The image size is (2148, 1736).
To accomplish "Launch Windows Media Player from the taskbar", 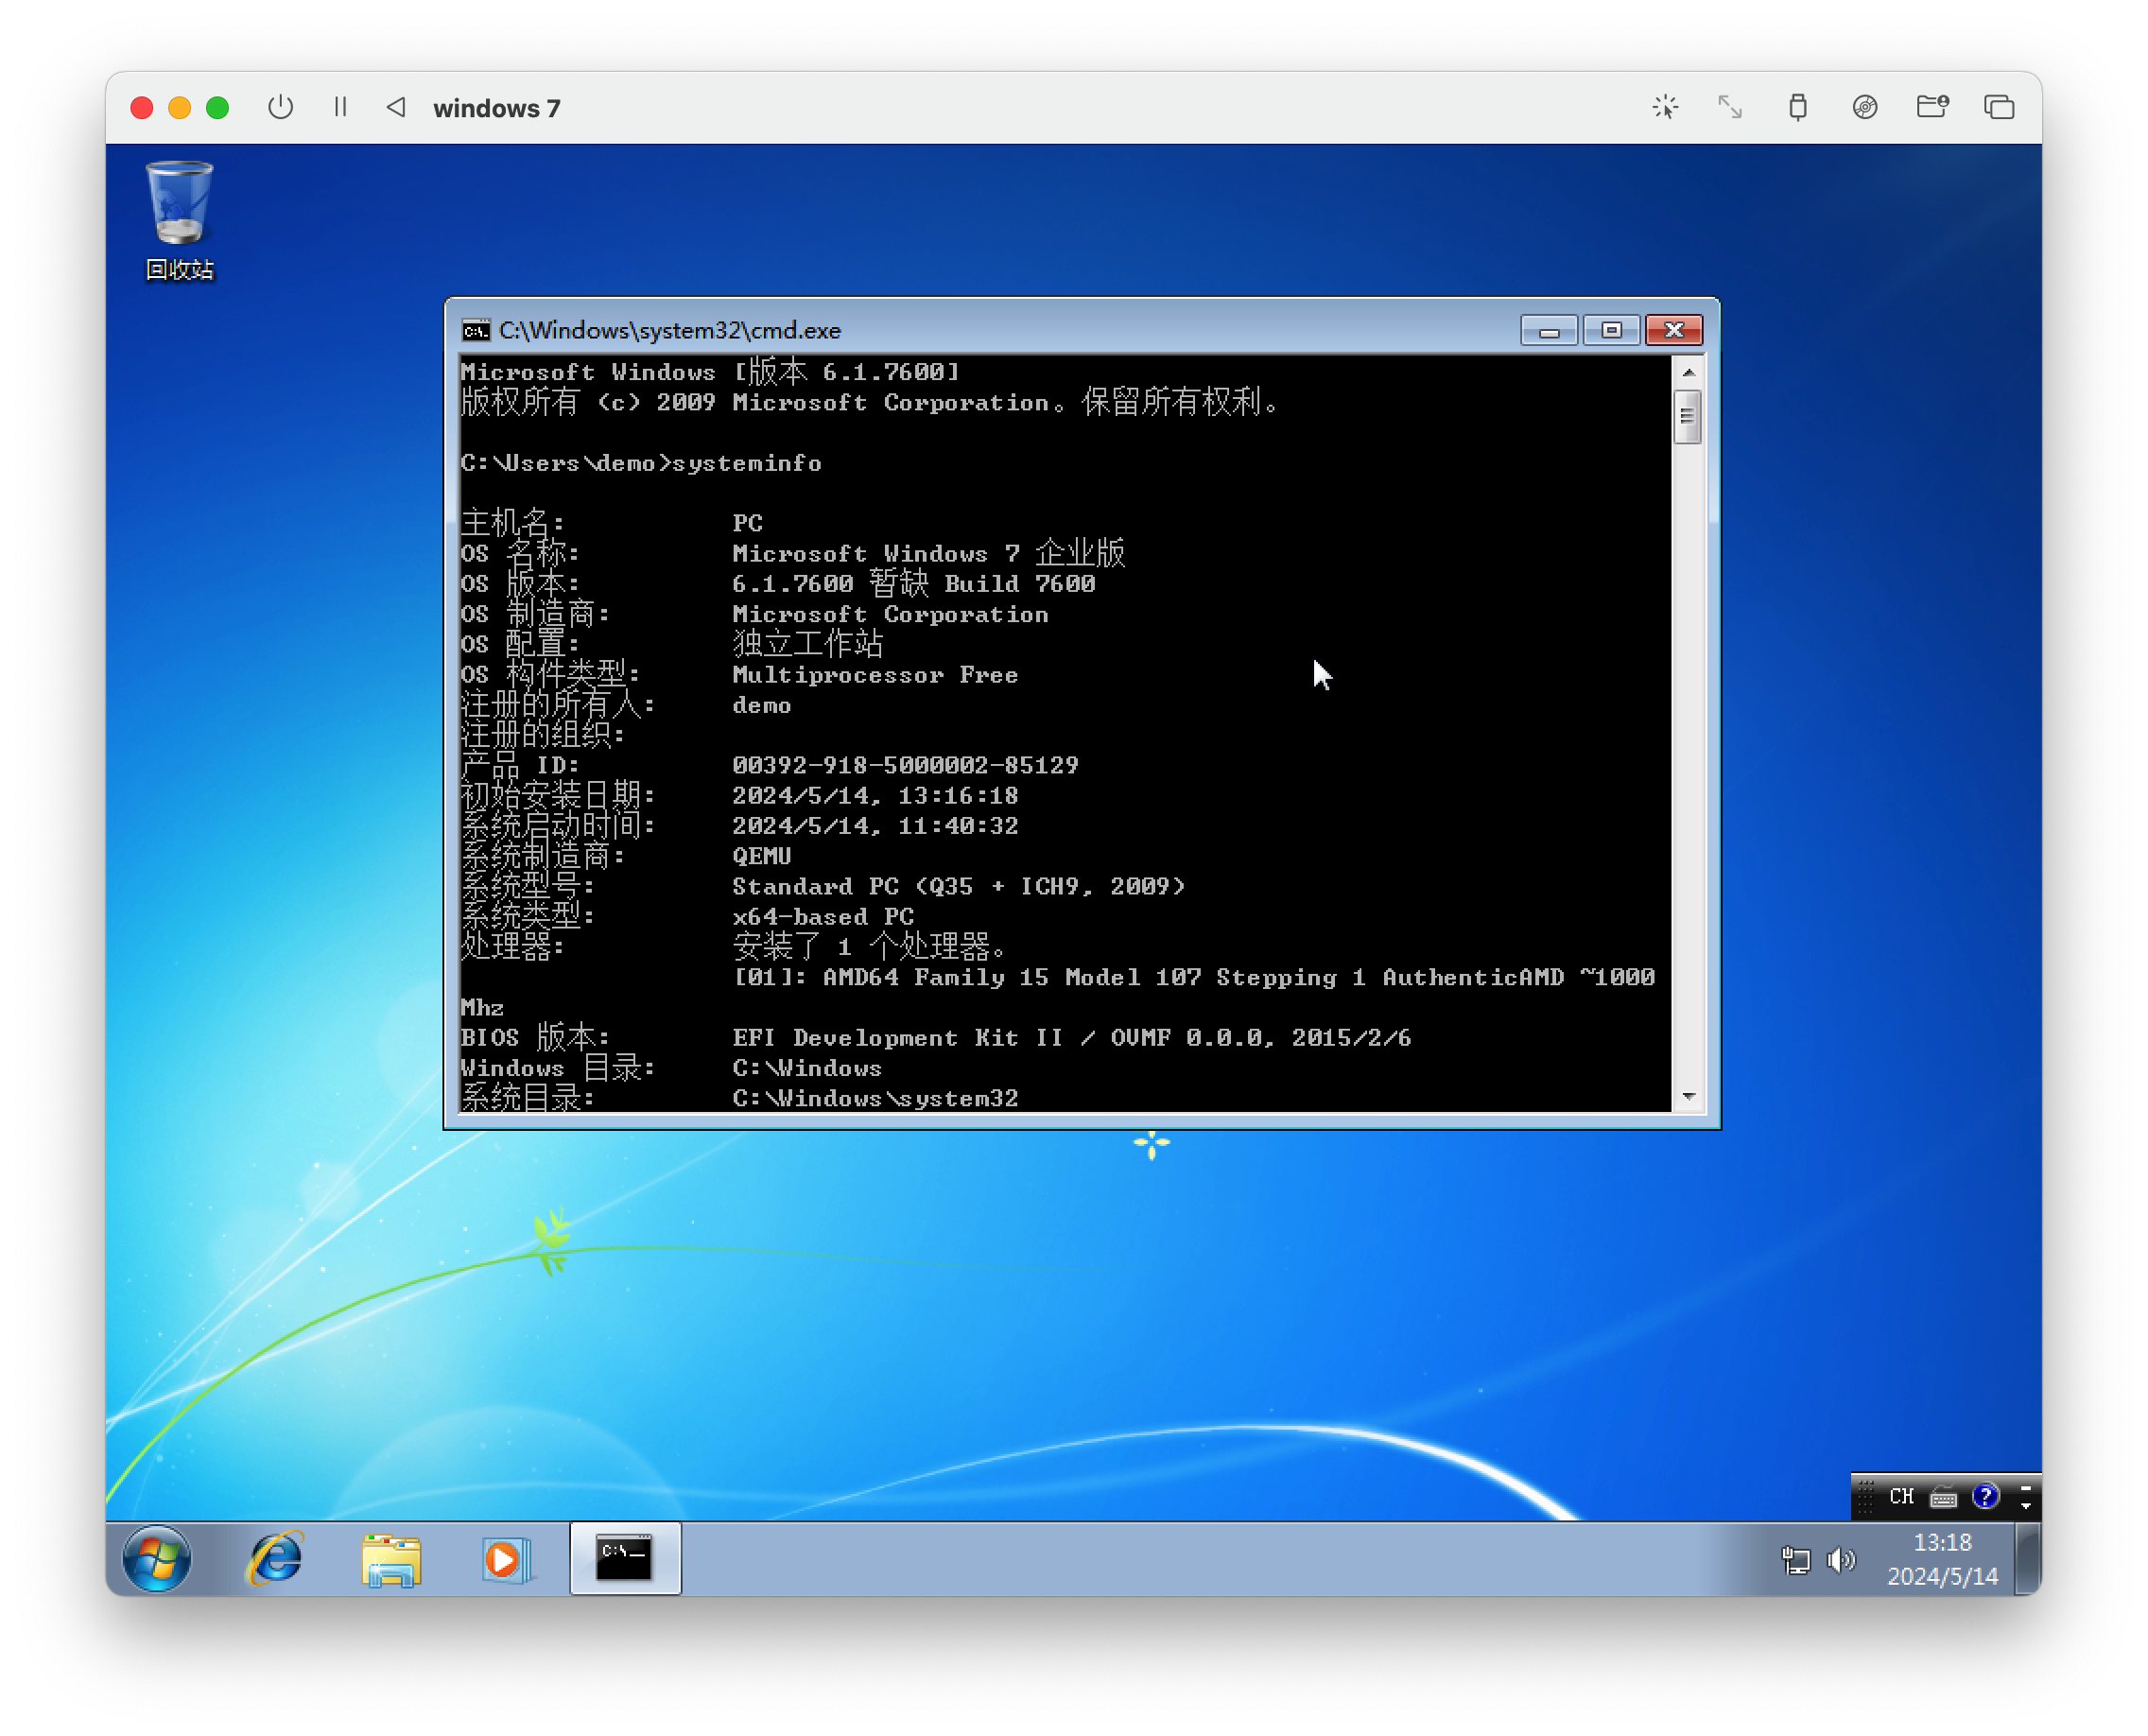I will 508,1557.
